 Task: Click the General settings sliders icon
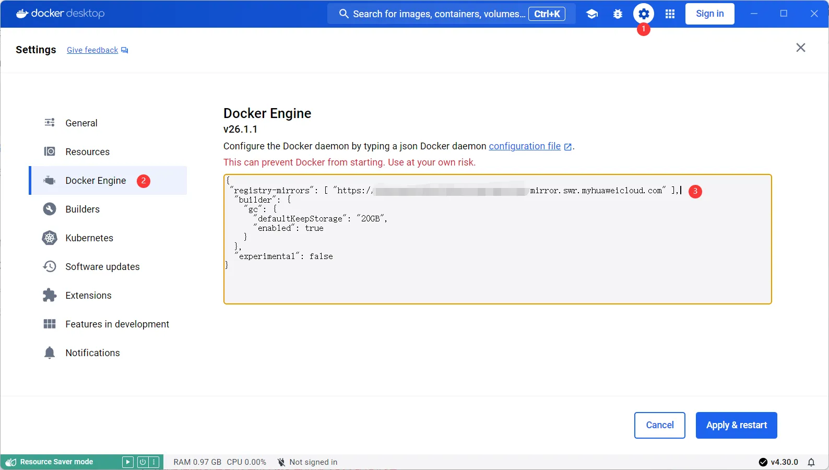(50, 123)
